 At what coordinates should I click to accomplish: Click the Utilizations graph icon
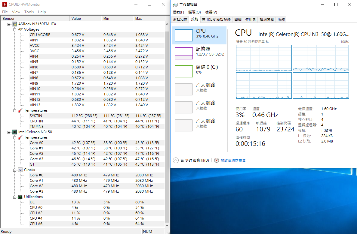coord(20,197)
